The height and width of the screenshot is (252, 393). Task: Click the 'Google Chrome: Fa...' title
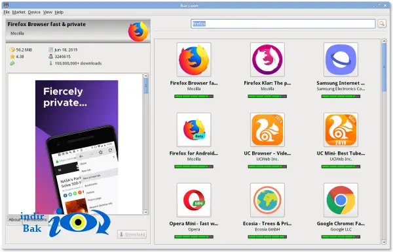341,223
